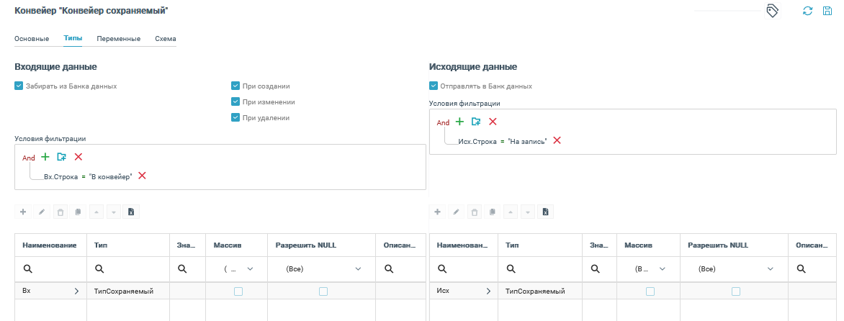Open the Переменные tab

coord(118,39)
